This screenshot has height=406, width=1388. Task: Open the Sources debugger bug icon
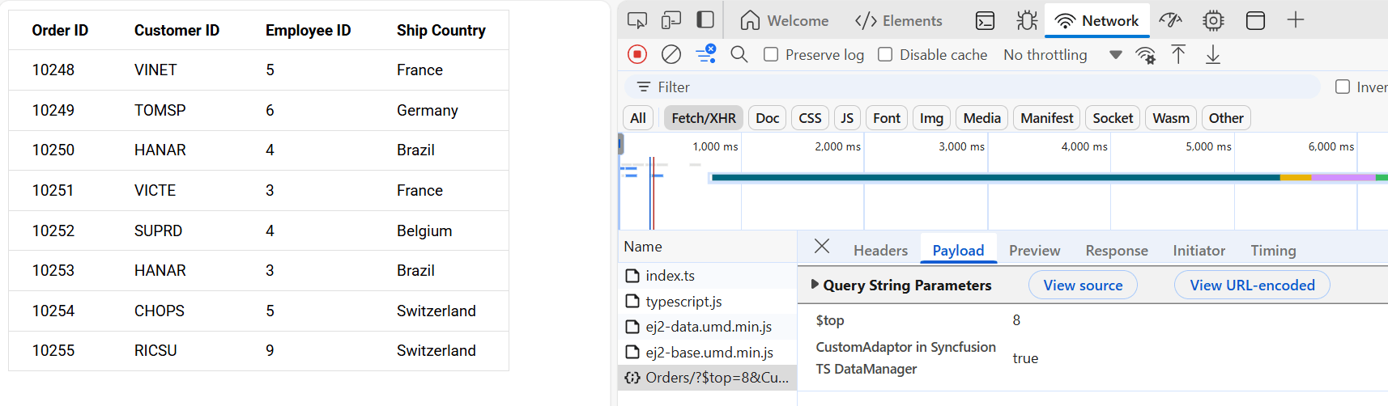coord(1027,20)
